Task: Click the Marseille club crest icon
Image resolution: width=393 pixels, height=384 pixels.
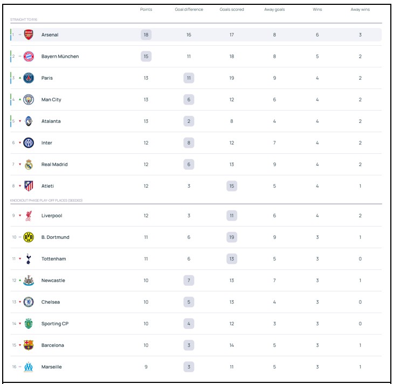Action: [x=29, y=367]
